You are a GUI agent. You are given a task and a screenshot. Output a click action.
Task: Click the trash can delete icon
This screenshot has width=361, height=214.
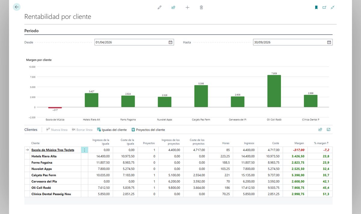(x=201, y=7)
